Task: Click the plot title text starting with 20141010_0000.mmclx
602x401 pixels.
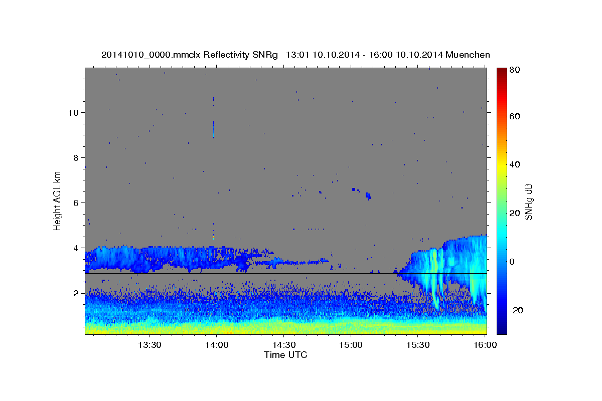Action: [x=295, y=55]
